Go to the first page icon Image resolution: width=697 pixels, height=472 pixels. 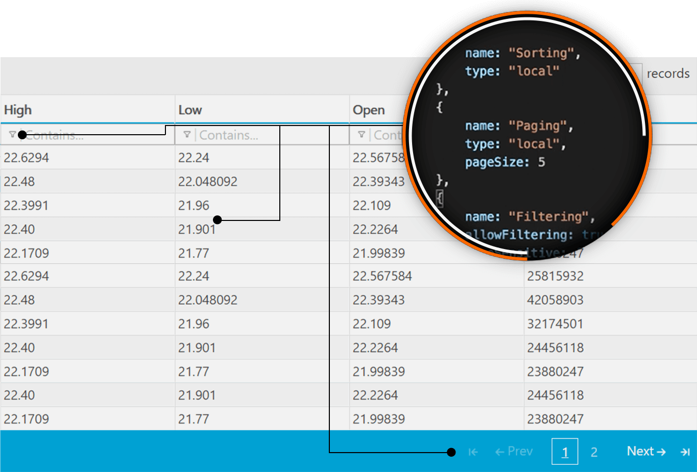[x=473, y=452]
